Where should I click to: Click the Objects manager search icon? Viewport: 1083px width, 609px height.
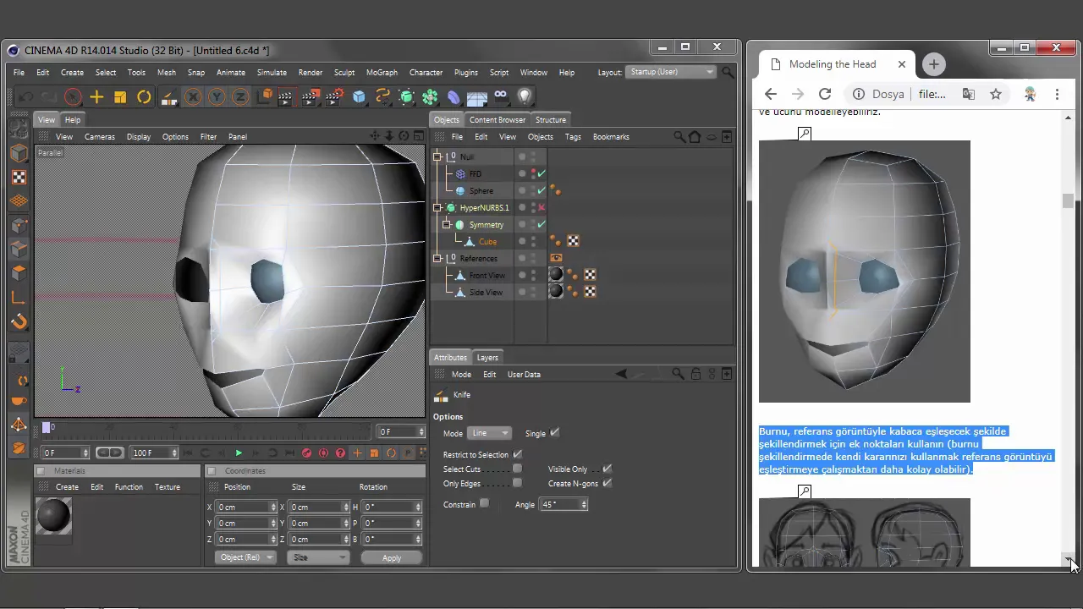coord(679,136)
